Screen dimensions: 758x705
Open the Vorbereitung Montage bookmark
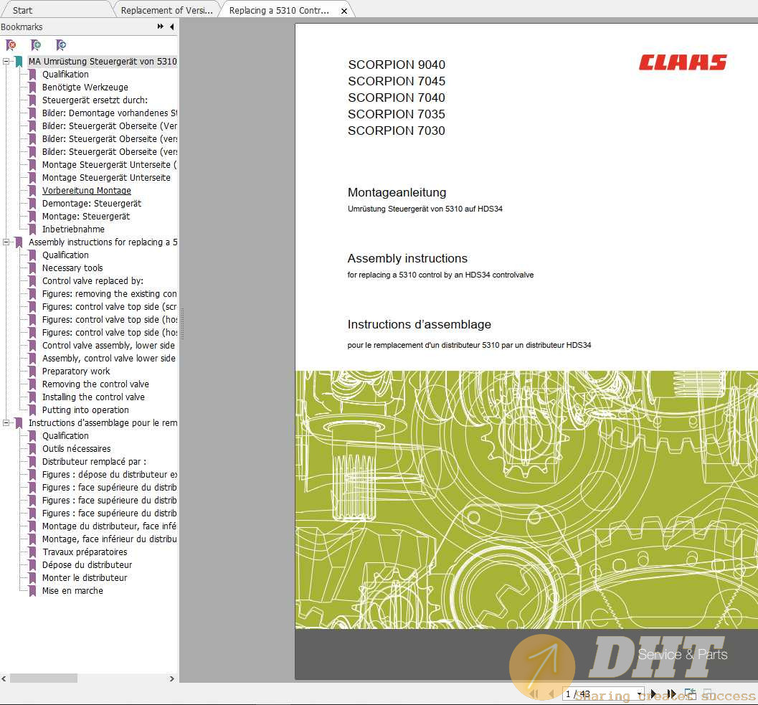click(87, 191)
